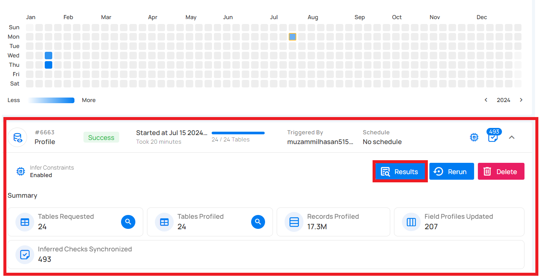Click the 2024 year label
This screenshot has height=278, width=541.
(x=503, y=100)
